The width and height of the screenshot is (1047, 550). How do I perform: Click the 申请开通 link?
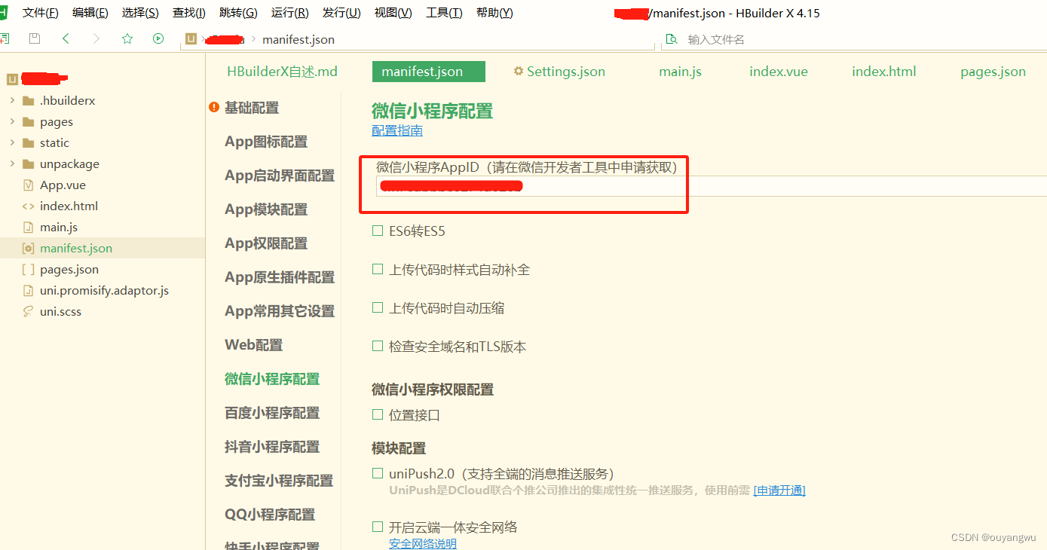[x=779, y=490]
